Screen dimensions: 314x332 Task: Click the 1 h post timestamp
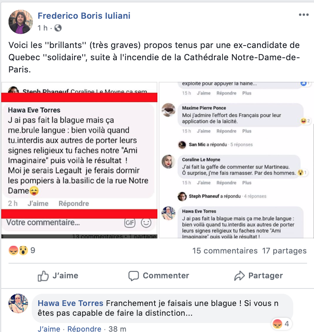coord(43,28)
